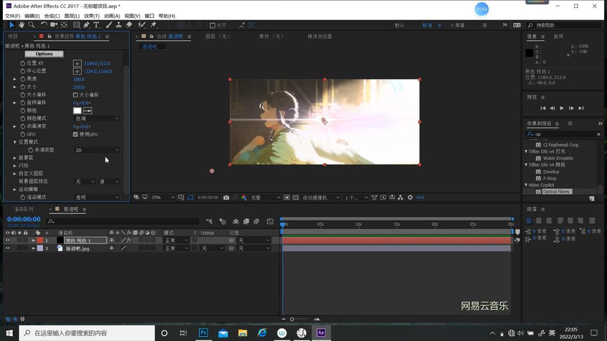Click the 中心位置 crosshair picker

(77, 71)
